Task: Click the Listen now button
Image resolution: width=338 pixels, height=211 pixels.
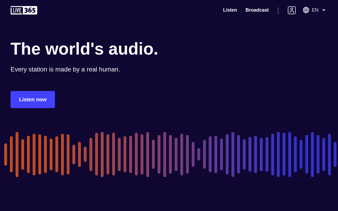Action: [x=33, y=99]
